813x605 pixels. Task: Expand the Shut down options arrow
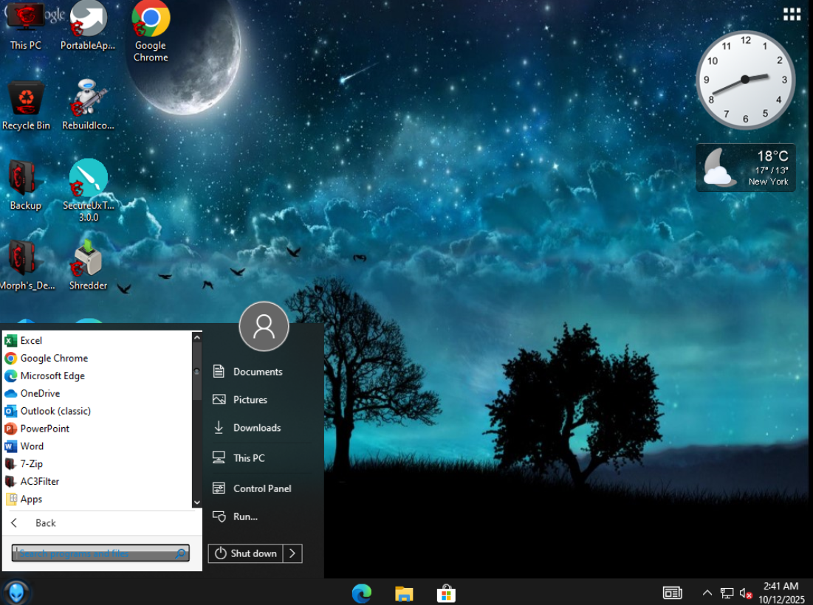(292, 553)
